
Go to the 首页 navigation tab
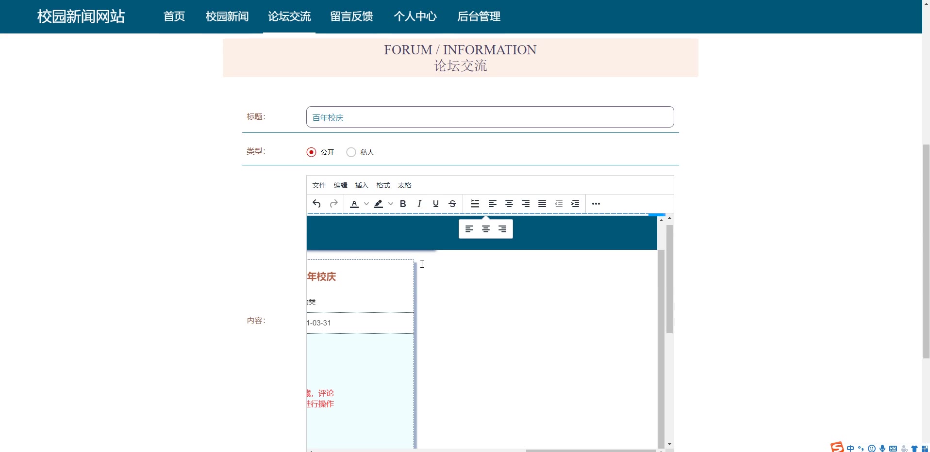[x=174, y=16]
